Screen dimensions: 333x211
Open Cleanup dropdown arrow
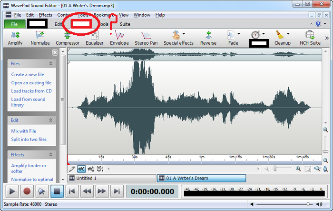coord(288,34)
